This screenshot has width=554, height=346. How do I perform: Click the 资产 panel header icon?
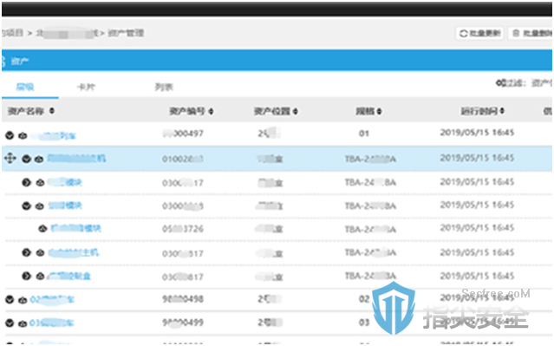point(3,62)
